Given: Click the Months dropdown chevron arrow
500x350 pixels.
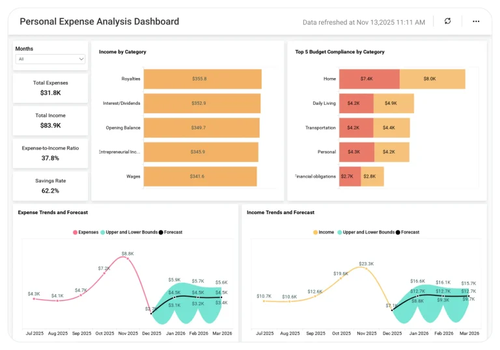Looking at the screenshot, I should pyautogui.click(x=81, y=59).
